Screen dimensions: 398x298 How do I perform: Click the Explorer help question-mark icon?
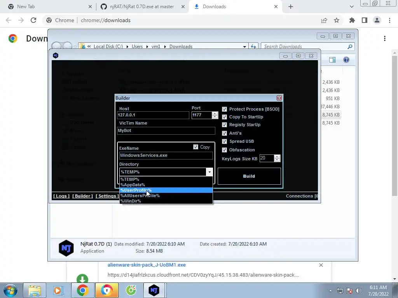tap(346, 60)
